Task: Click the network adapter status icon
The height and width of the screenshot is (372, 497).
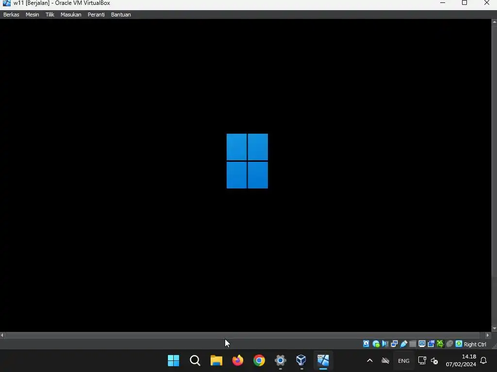Action: 394,344
